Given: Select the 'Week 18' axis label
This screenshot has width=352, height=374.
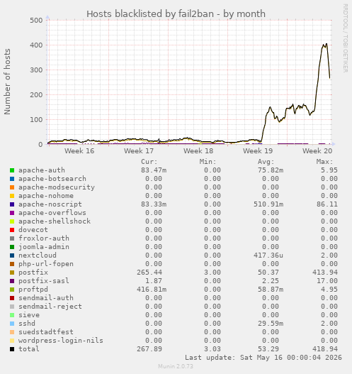Looking at the screenshot, I should point(198,150).
